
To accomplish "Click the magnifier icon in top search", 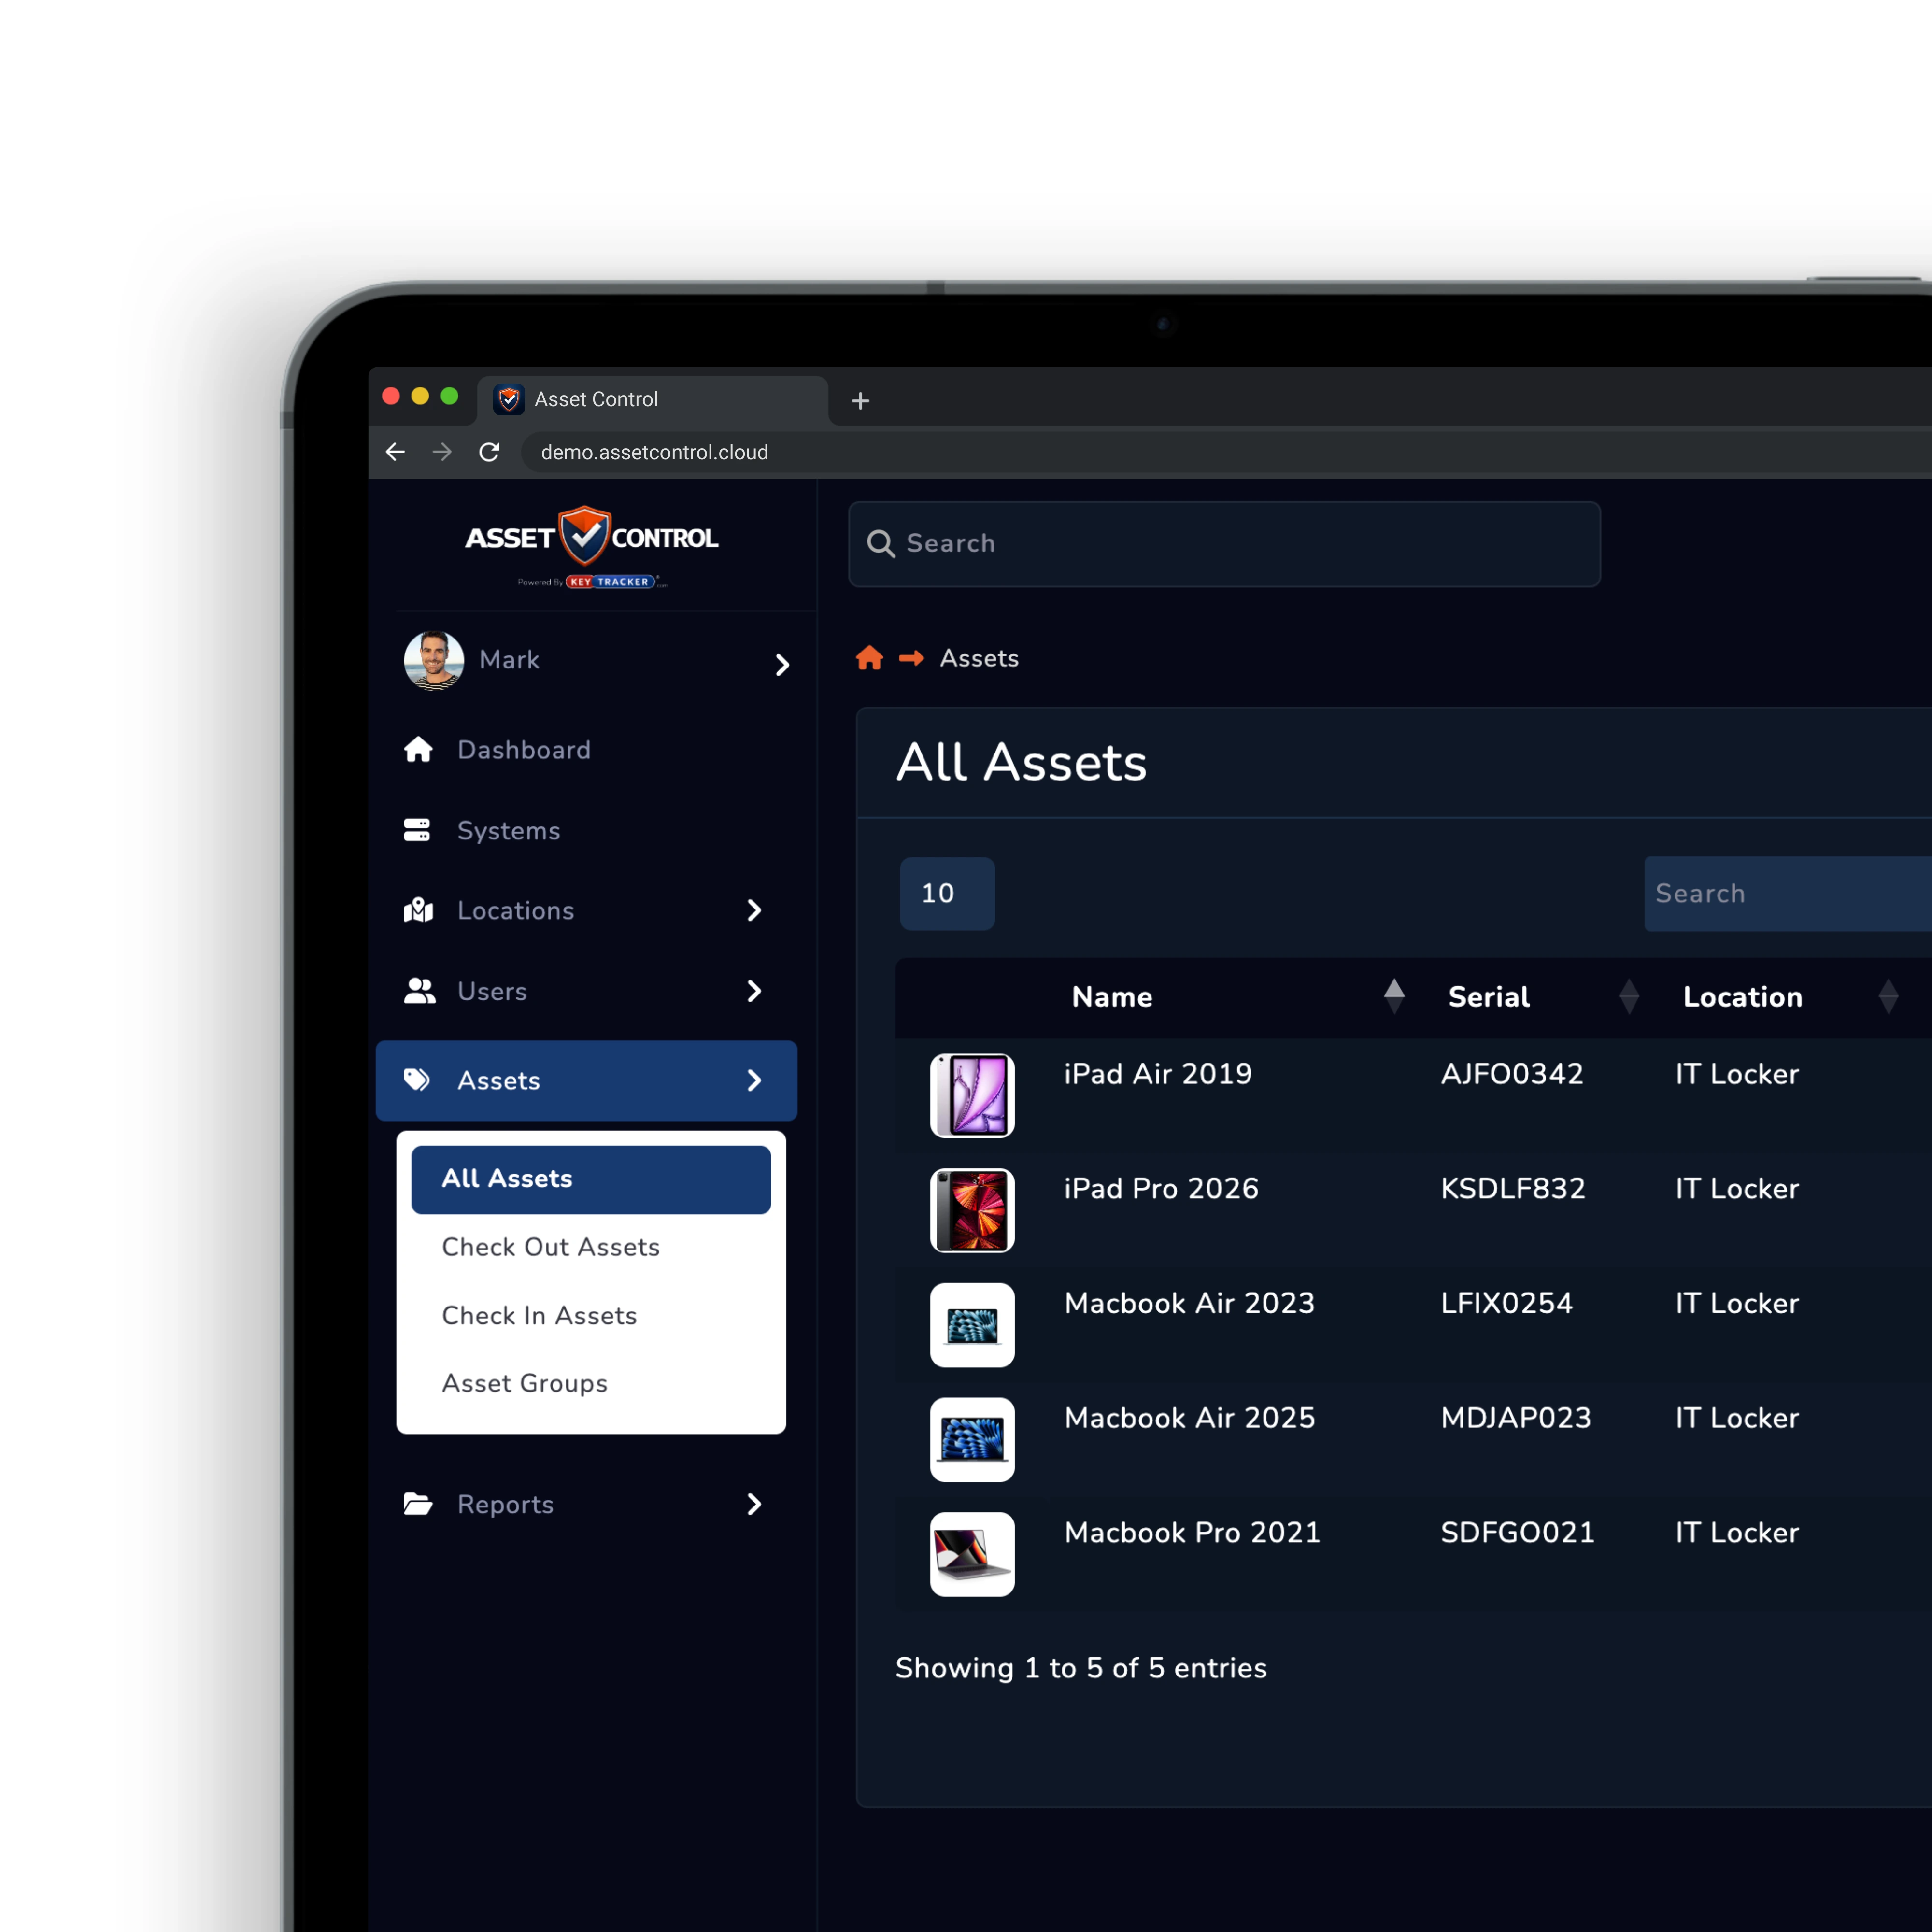I will pos(880,543).
